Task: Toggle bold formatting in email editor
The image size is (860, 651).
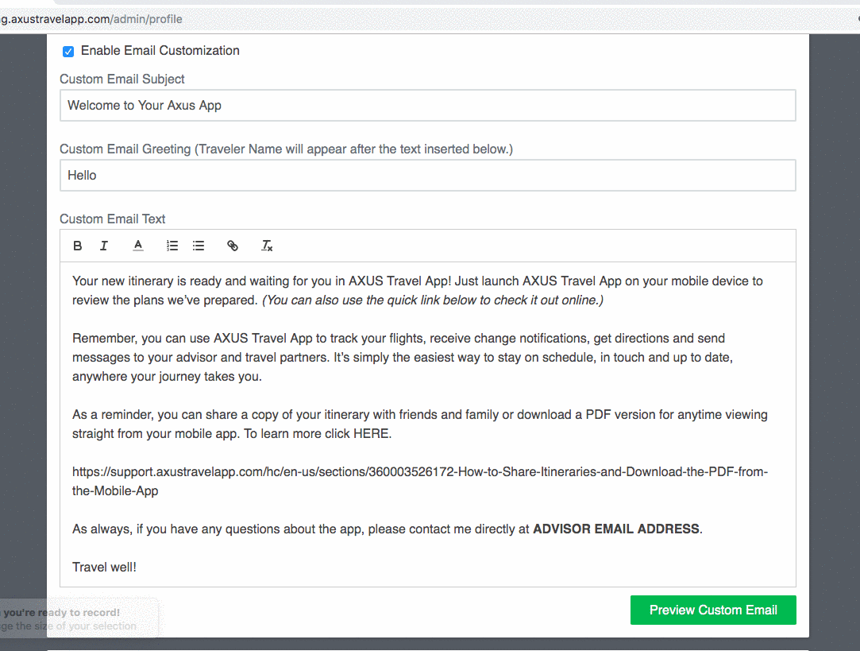Action: [77, 246]
